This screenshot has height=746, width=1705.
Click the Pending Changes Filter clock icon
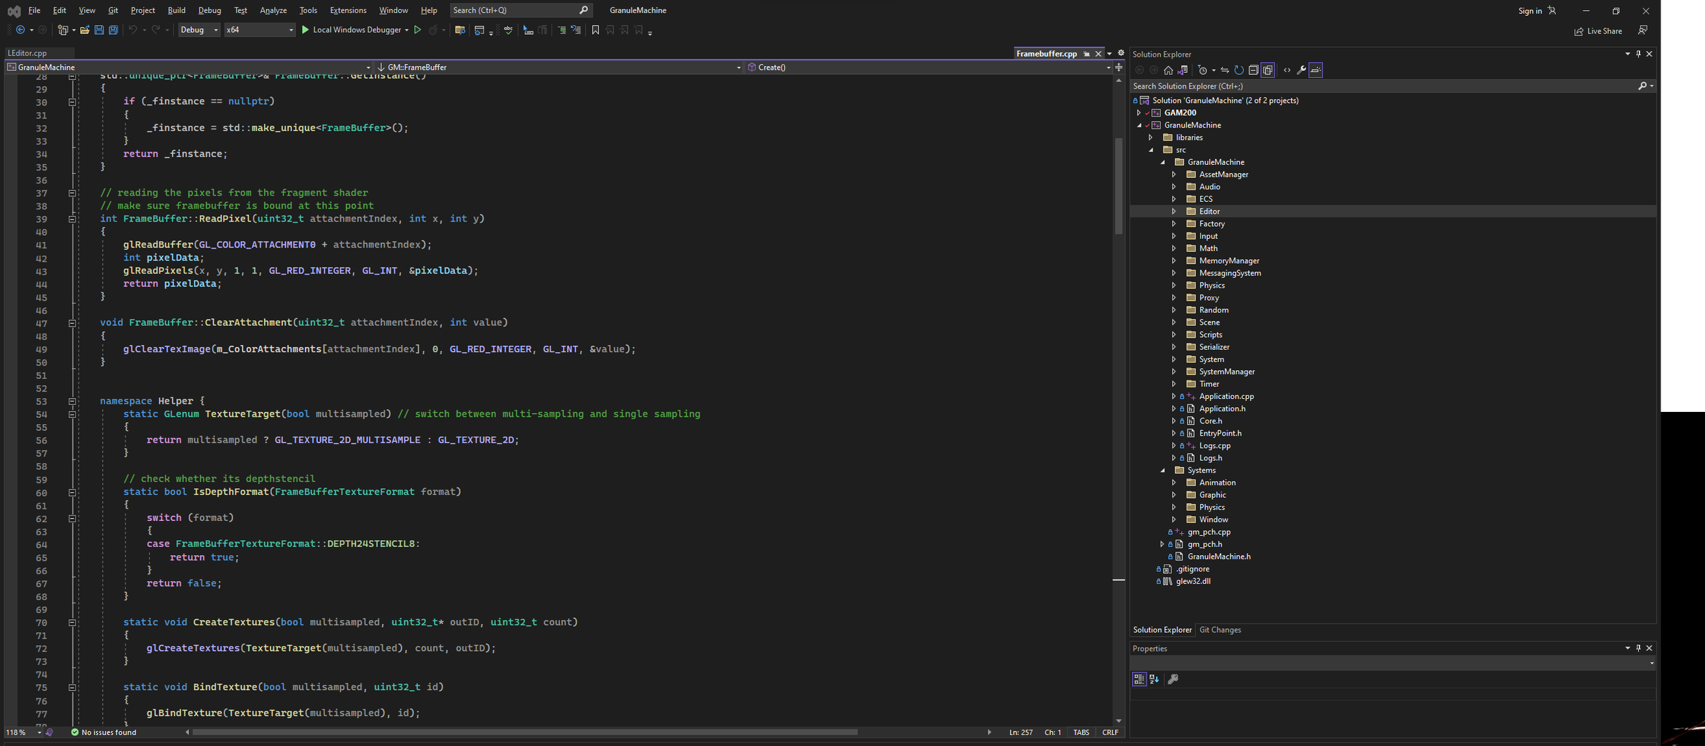[x=1202, y=70]
